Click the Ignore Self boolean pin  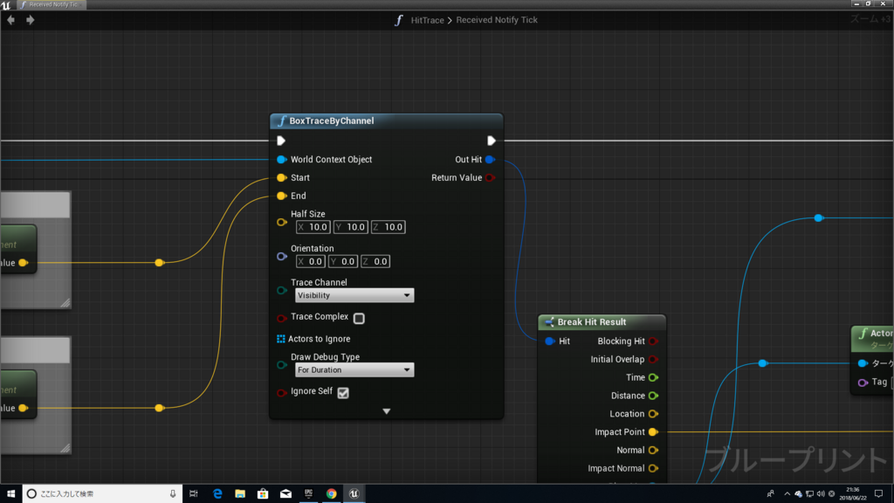(282, 393)
